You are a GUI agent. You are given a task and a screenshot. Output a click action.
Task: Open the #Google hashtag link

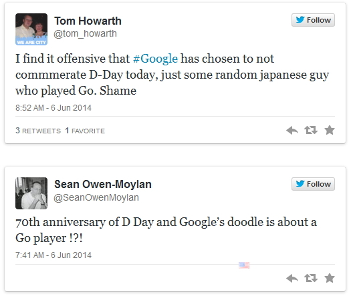[156, 59]
